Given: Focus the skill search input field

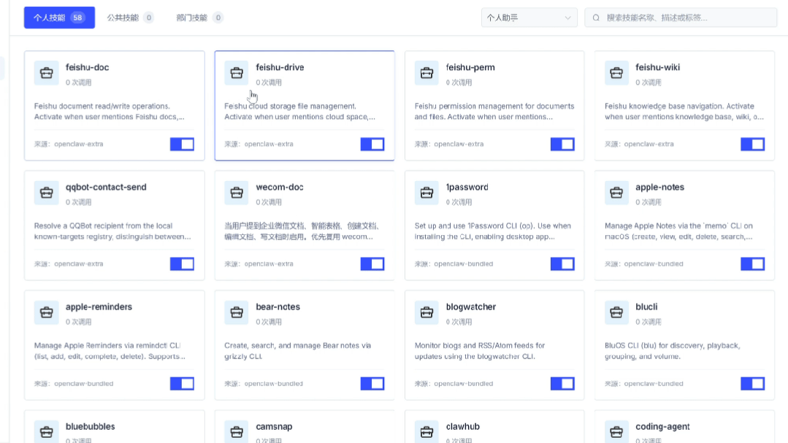Looking at the screenshot, I should 686,18.
